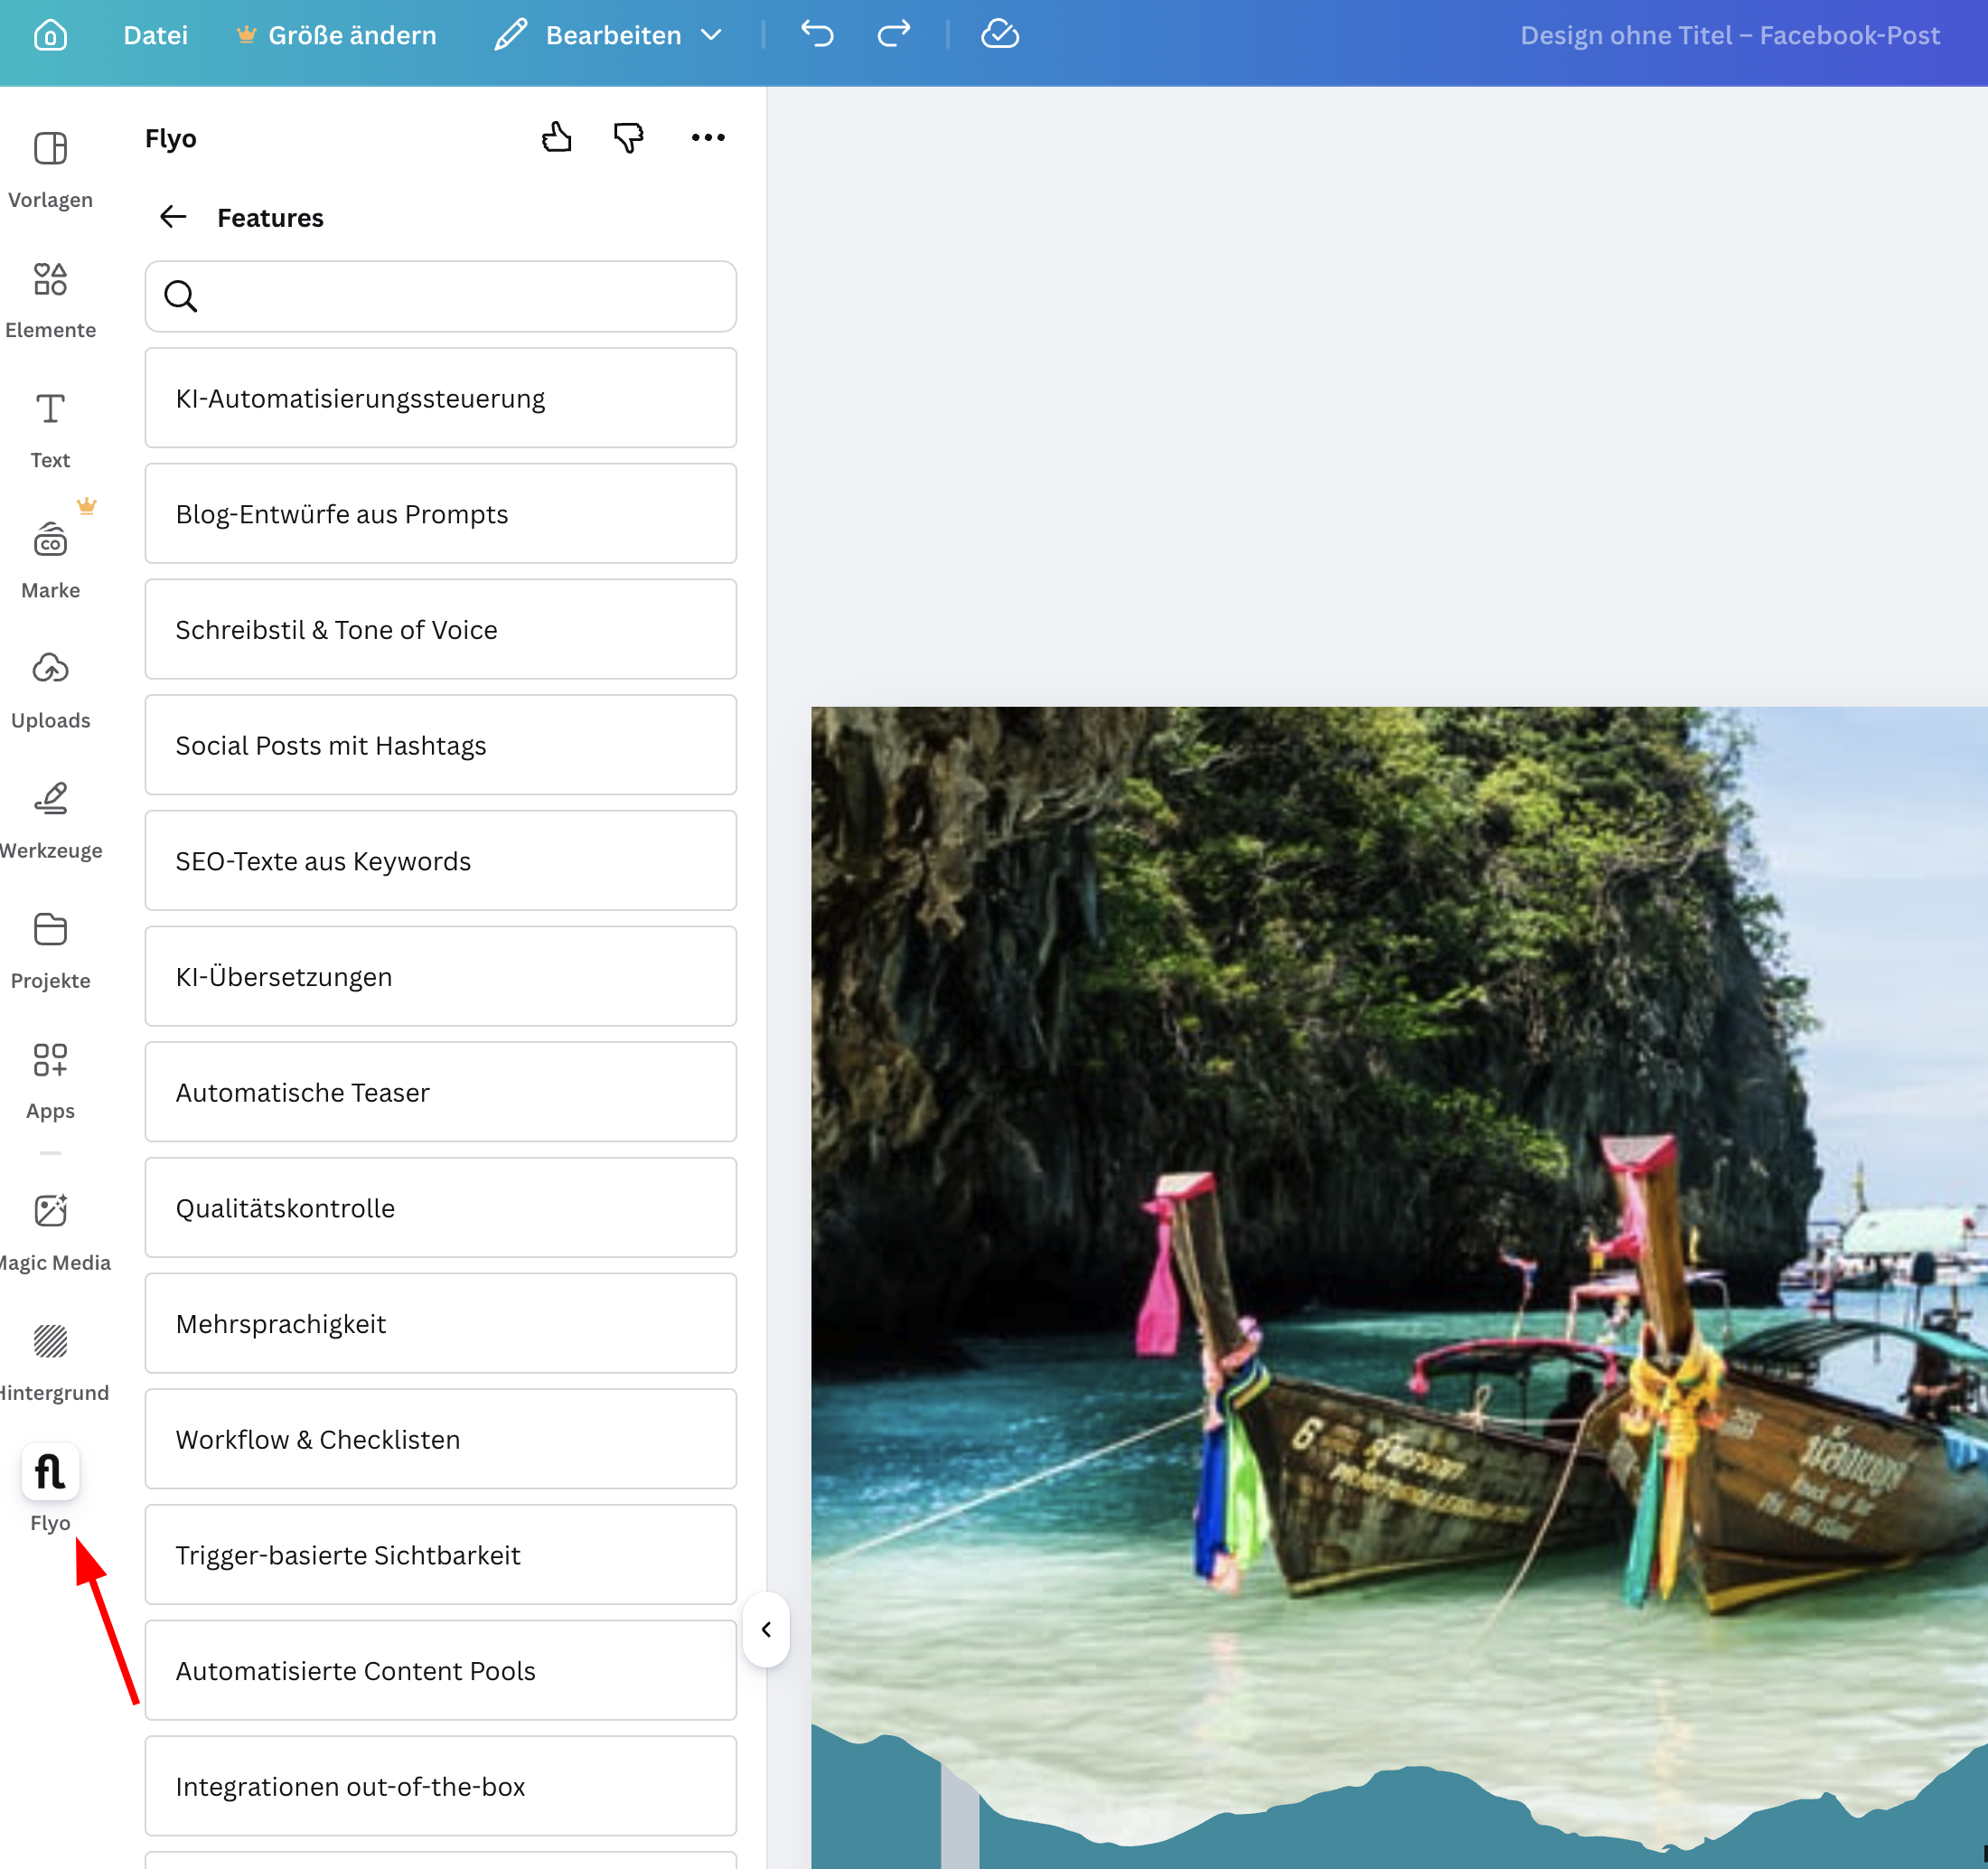Give Flyo app a thumbs up
Screen dimensions: 1988x1869
[x=556, y=137]
